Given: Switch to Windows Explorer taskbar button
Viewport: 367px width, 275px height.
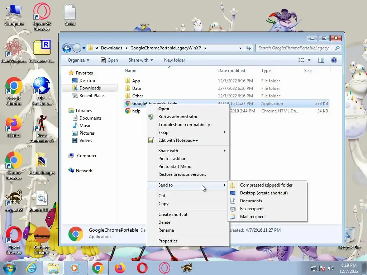Looking at the screenshot, I should click(53, 268).
